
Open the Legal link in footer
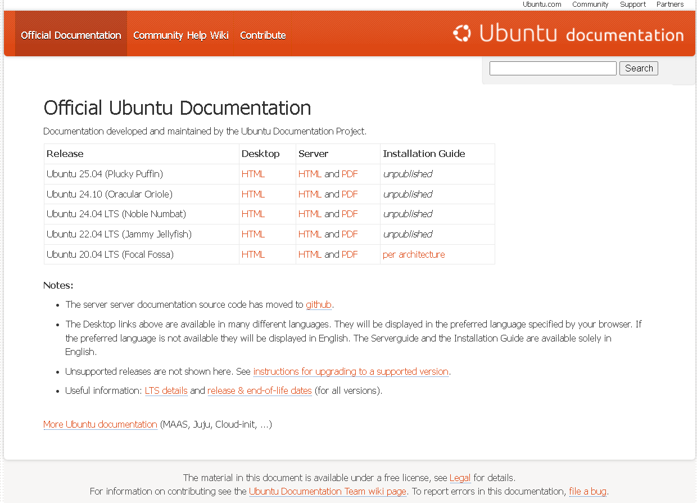(460, 478)
